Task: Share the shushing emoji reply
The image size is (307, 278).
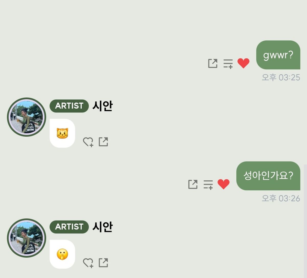Action: tap(103, 263)
